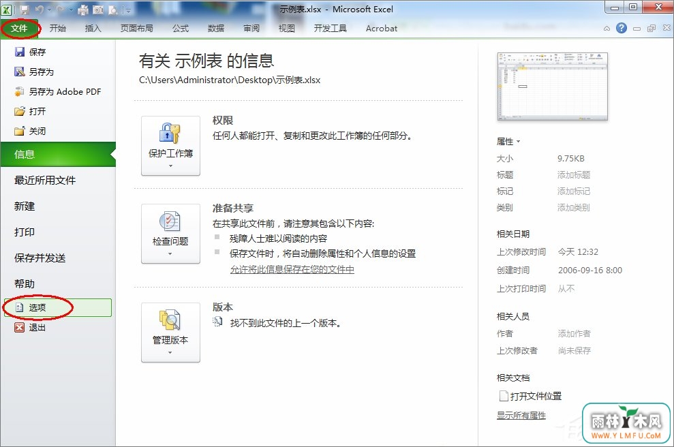Switch to the 审阅 Review tab
This screenshot has width=674, height=447.
click(251, 29)
